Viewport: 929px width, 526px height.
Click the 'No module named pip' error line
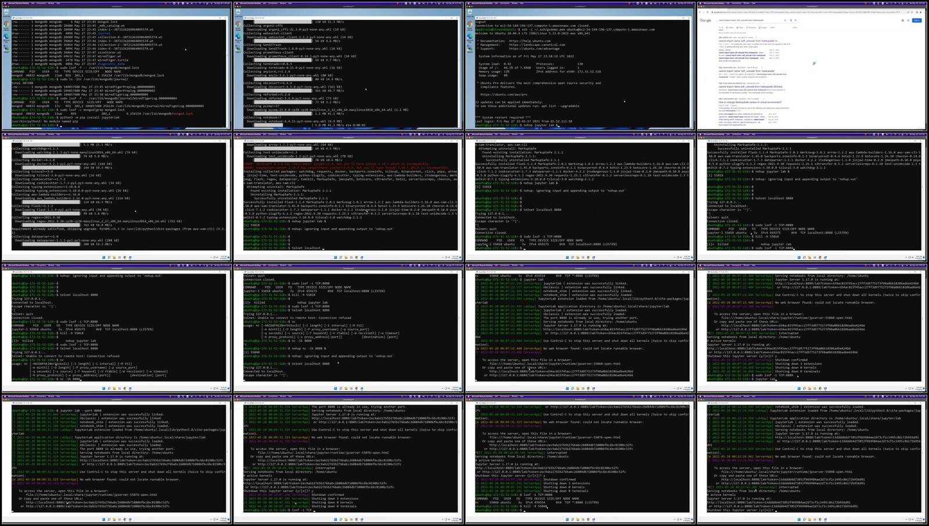pos(45,121)
